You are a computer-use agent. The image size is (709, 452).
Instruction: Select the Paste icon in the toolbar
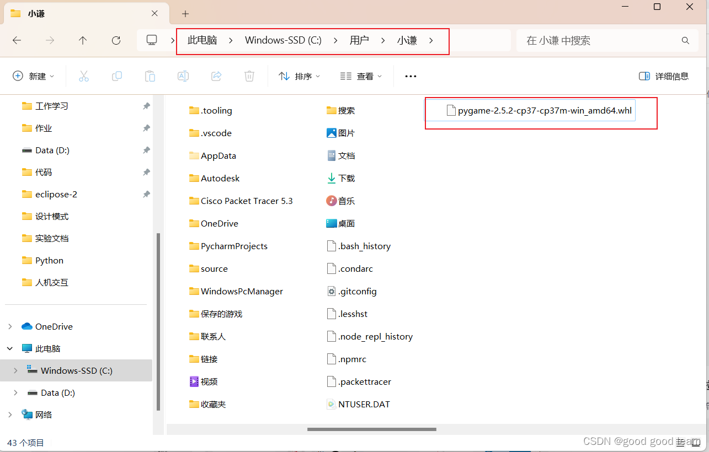tap(150, 76)
